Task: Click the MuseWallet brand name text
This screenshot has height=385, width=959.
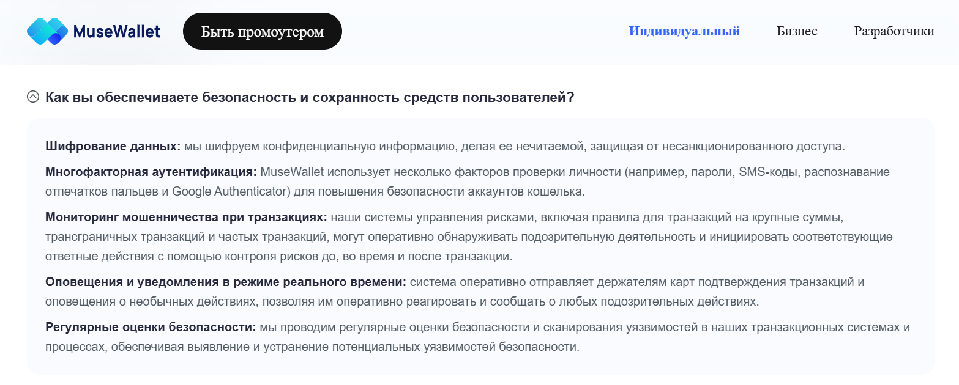Action: [116, 31]
